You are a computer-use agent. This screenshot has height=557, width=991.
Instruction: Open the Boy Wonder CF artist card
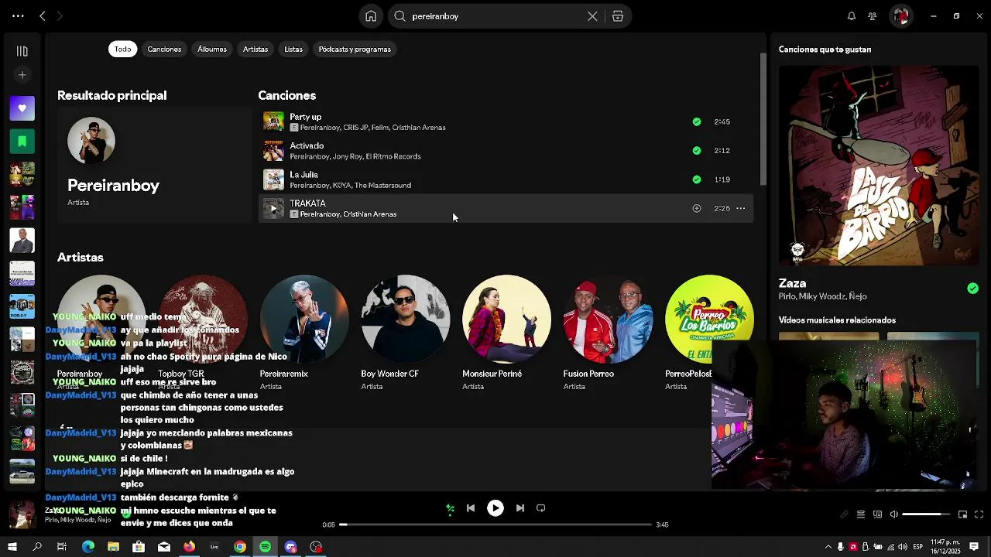[x=405, y=333]
